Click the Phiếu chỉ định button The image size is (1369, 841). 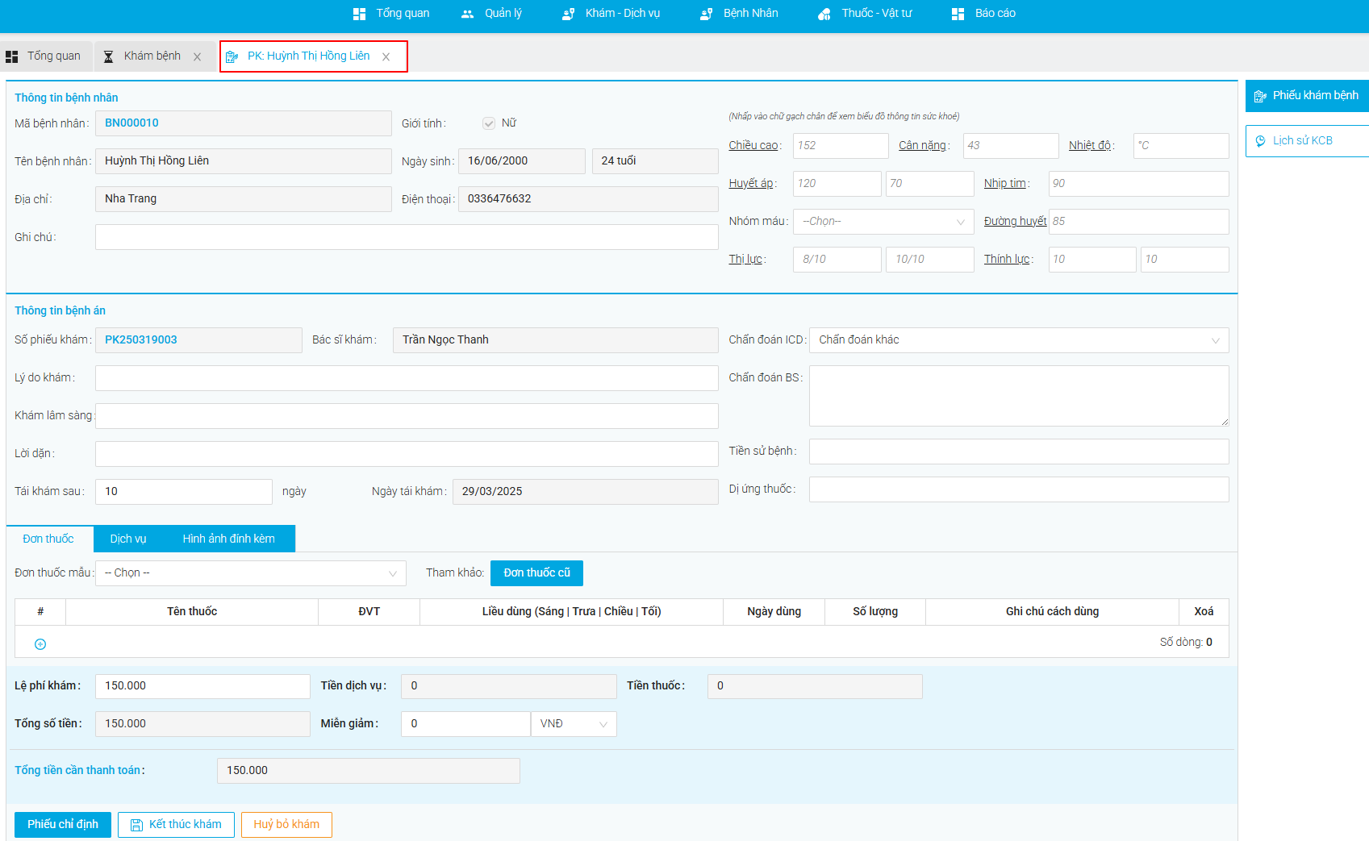point(63,825)
